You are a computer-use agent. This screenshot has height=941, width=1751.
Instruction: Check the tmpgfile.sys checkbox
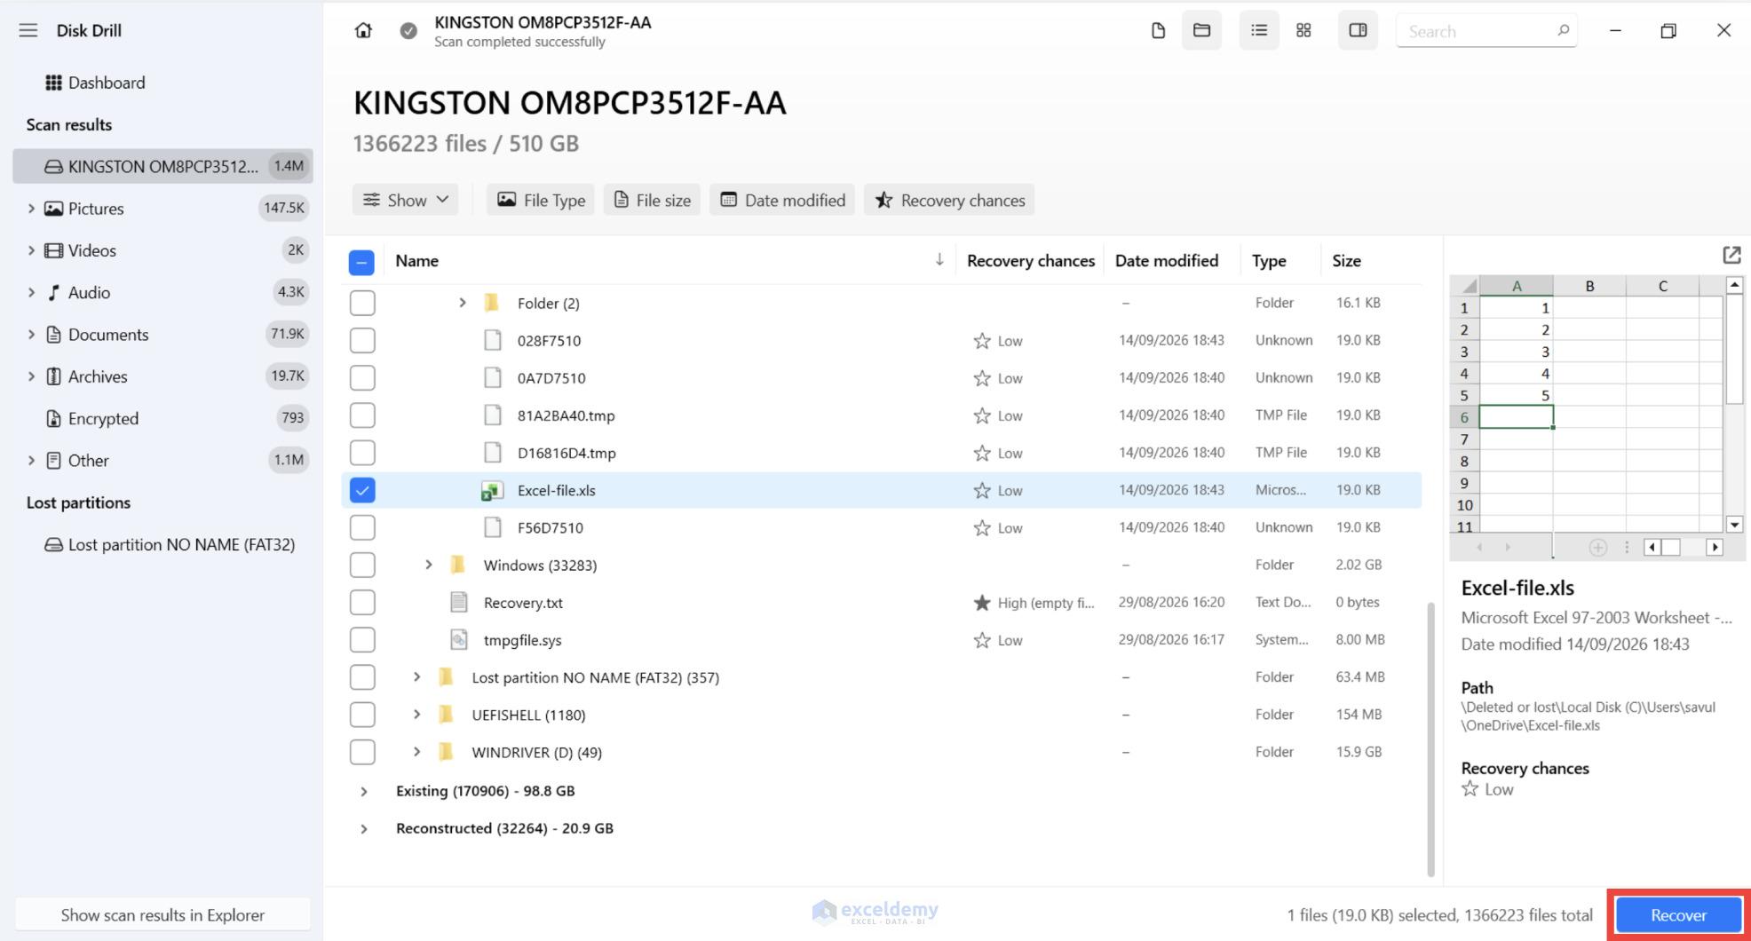[x=362, y=639]
